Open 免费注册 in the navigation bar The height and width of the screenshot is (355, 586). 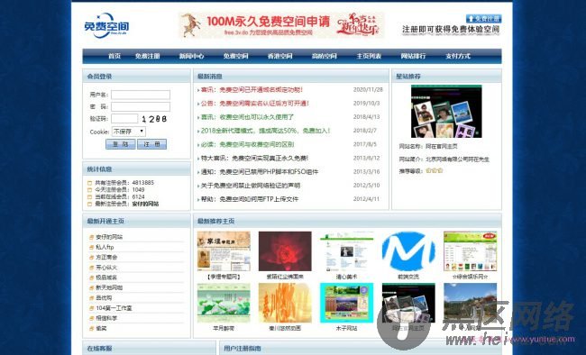tap(147, 56)
